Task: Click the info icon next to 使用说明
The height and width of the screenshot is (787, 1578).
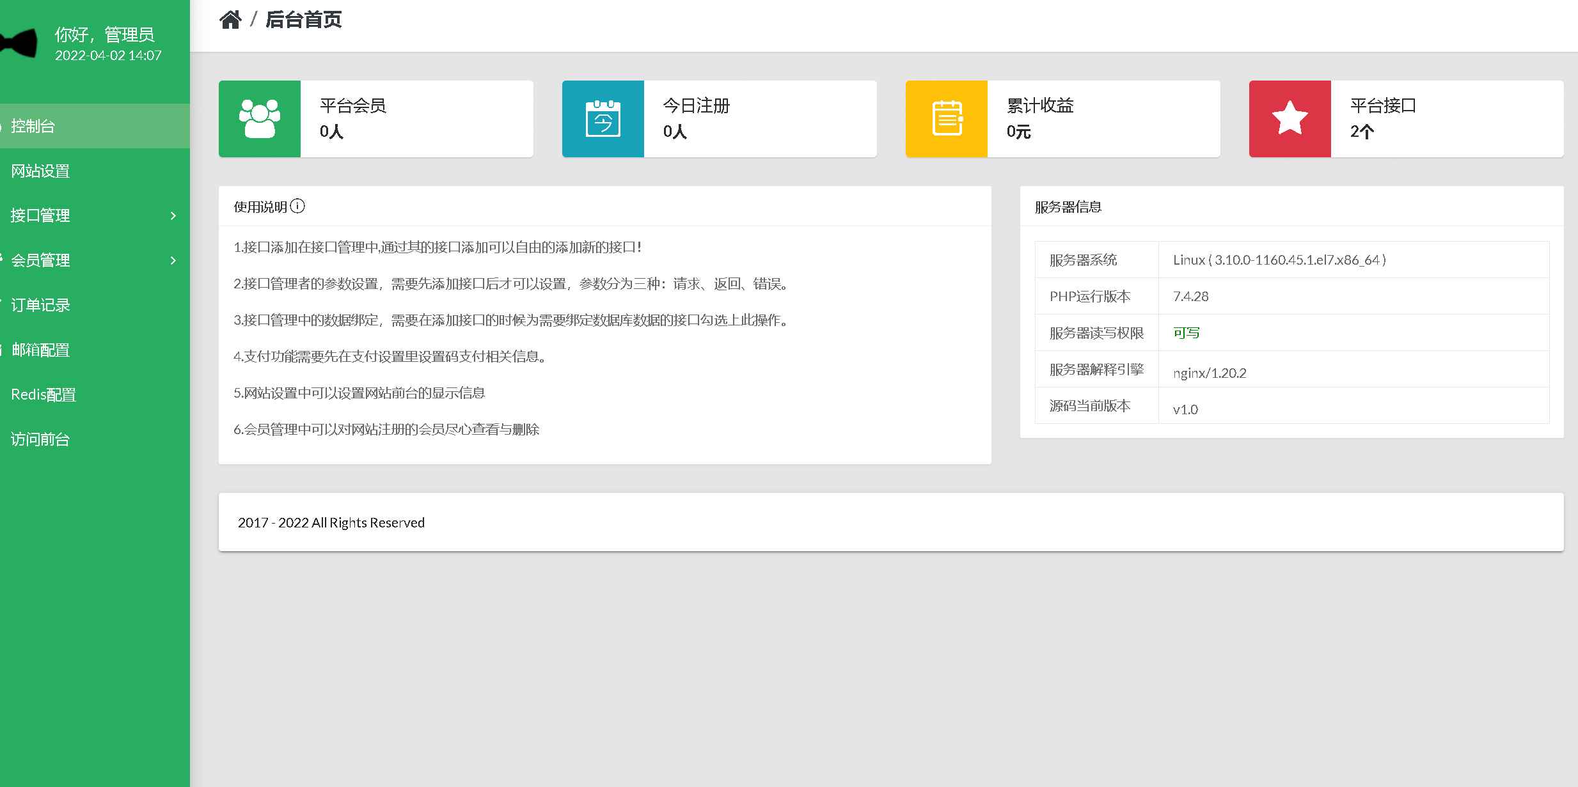Action: pos(297,206)
